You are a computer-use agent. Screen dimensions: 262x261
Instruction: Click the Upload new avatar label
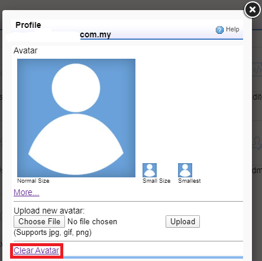pyautogui.click(x=49, y=211)
